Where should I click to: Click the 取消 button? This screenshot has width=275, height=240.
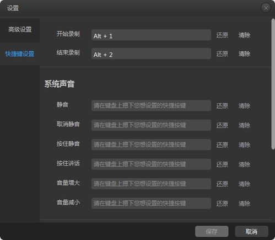(x=251, y=231)
